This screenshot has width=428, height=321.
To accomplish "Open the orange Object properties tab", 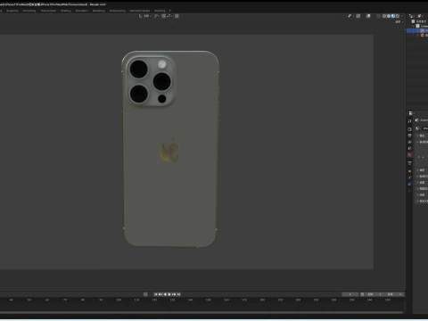I will 410,171.
